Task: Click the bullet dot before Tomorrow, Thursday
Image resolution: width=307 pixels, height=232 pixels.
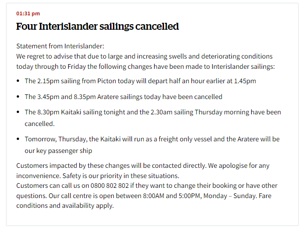Action: coord(18,139)
